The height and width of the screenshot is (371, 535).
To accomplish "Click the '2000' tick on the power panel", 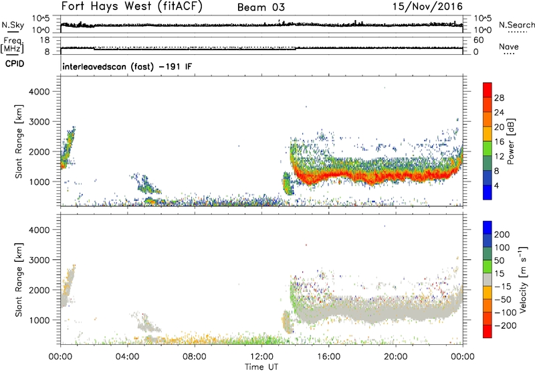I will pos(39,151).
